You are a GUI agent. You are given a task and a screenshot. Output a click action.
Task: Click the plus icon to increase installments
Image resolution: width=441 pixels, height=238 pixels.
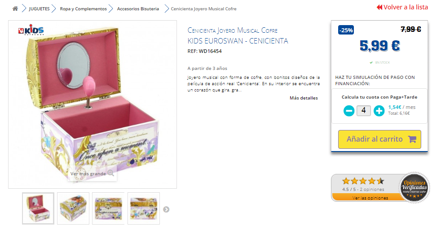coord(379,111)
